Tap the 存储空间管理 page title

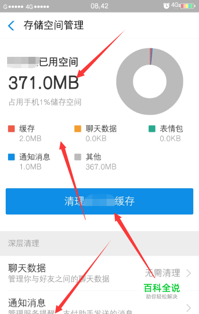click(x=54, y=25)
